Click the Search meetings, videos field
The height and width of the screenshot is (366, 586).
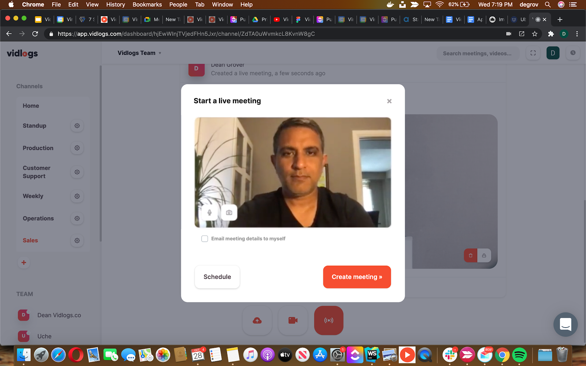(x=477, y=53)
